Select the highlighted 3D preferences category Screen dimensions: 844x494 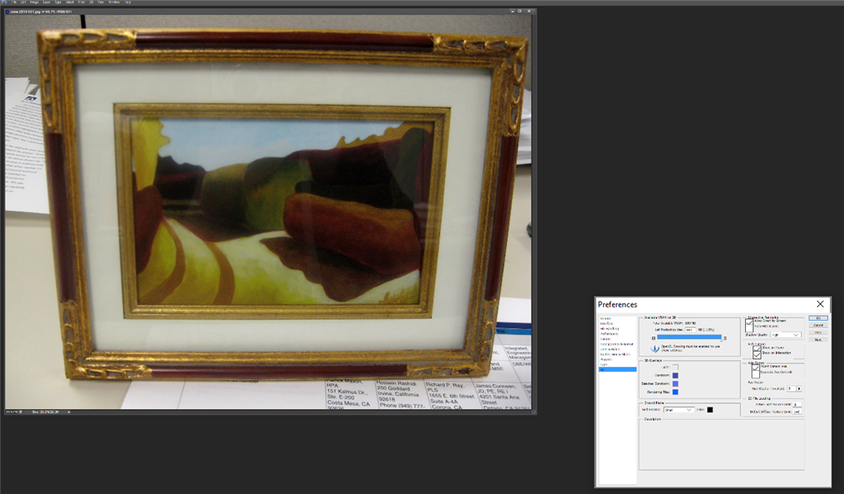click(x=617, y=369)
